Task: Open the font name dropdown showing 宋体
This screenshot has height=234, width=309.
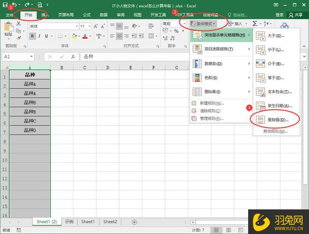Action: point(77,26)
